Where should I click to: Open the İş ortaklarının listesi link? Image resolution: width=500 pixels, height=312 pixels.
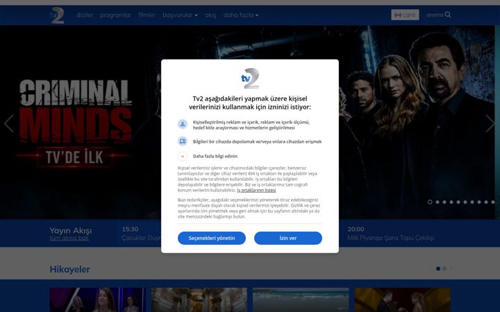coord(256,190)
